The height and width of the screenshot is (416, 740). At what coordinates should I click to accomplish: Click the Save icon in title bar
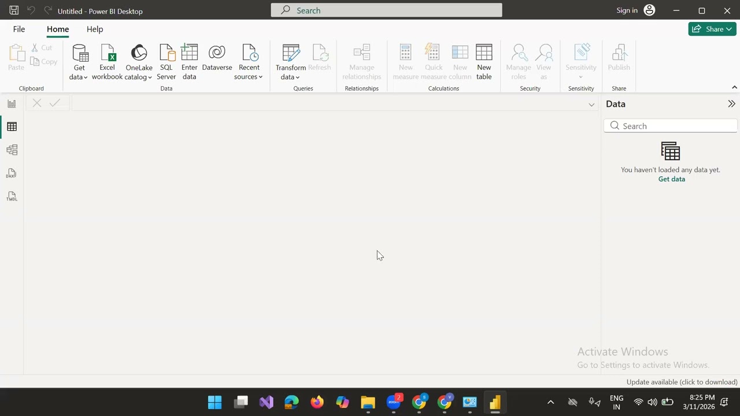[x=14, y=10]
